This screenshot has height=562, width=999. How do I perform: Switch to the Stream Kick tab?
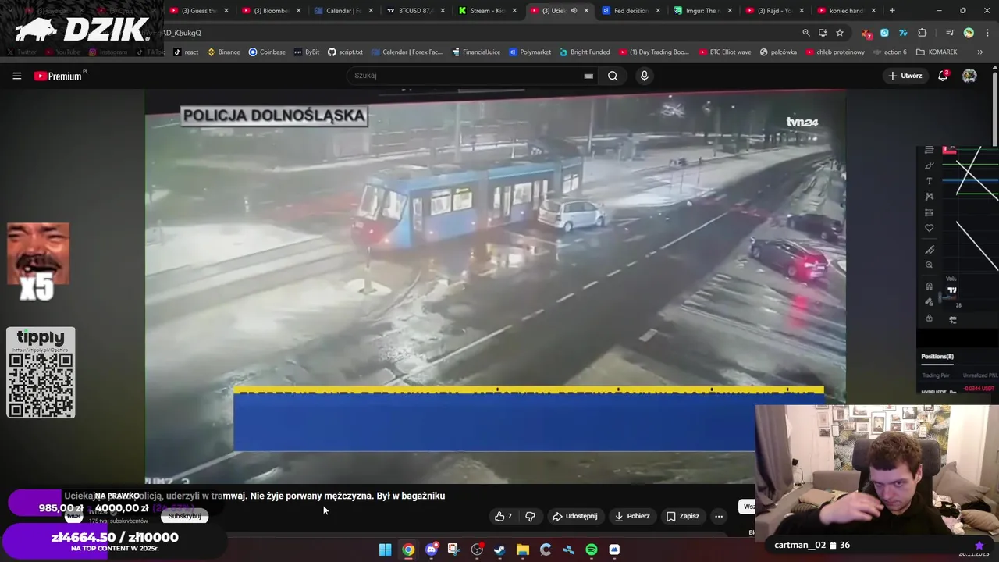(x=486, y=10)
